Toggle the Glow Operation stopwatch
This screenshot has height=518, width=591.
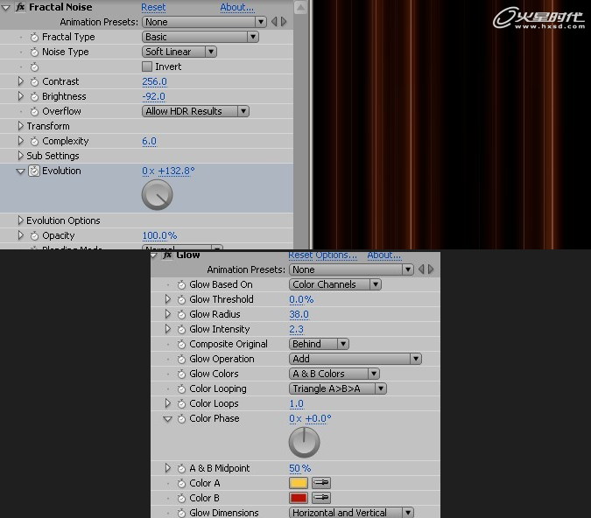click(x=181, y=359)
